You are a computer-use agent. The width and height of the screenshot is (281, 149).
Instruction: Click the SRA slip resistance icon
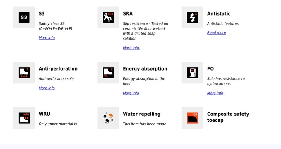tap(108, 18)
